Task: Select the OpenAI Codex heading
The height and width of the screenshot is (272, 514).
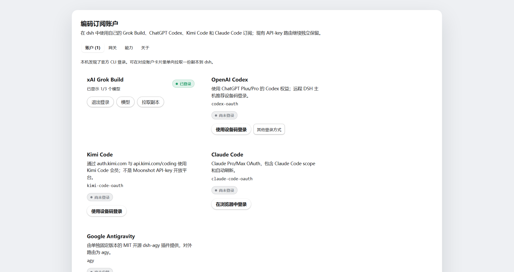Action: pos(230,80)
